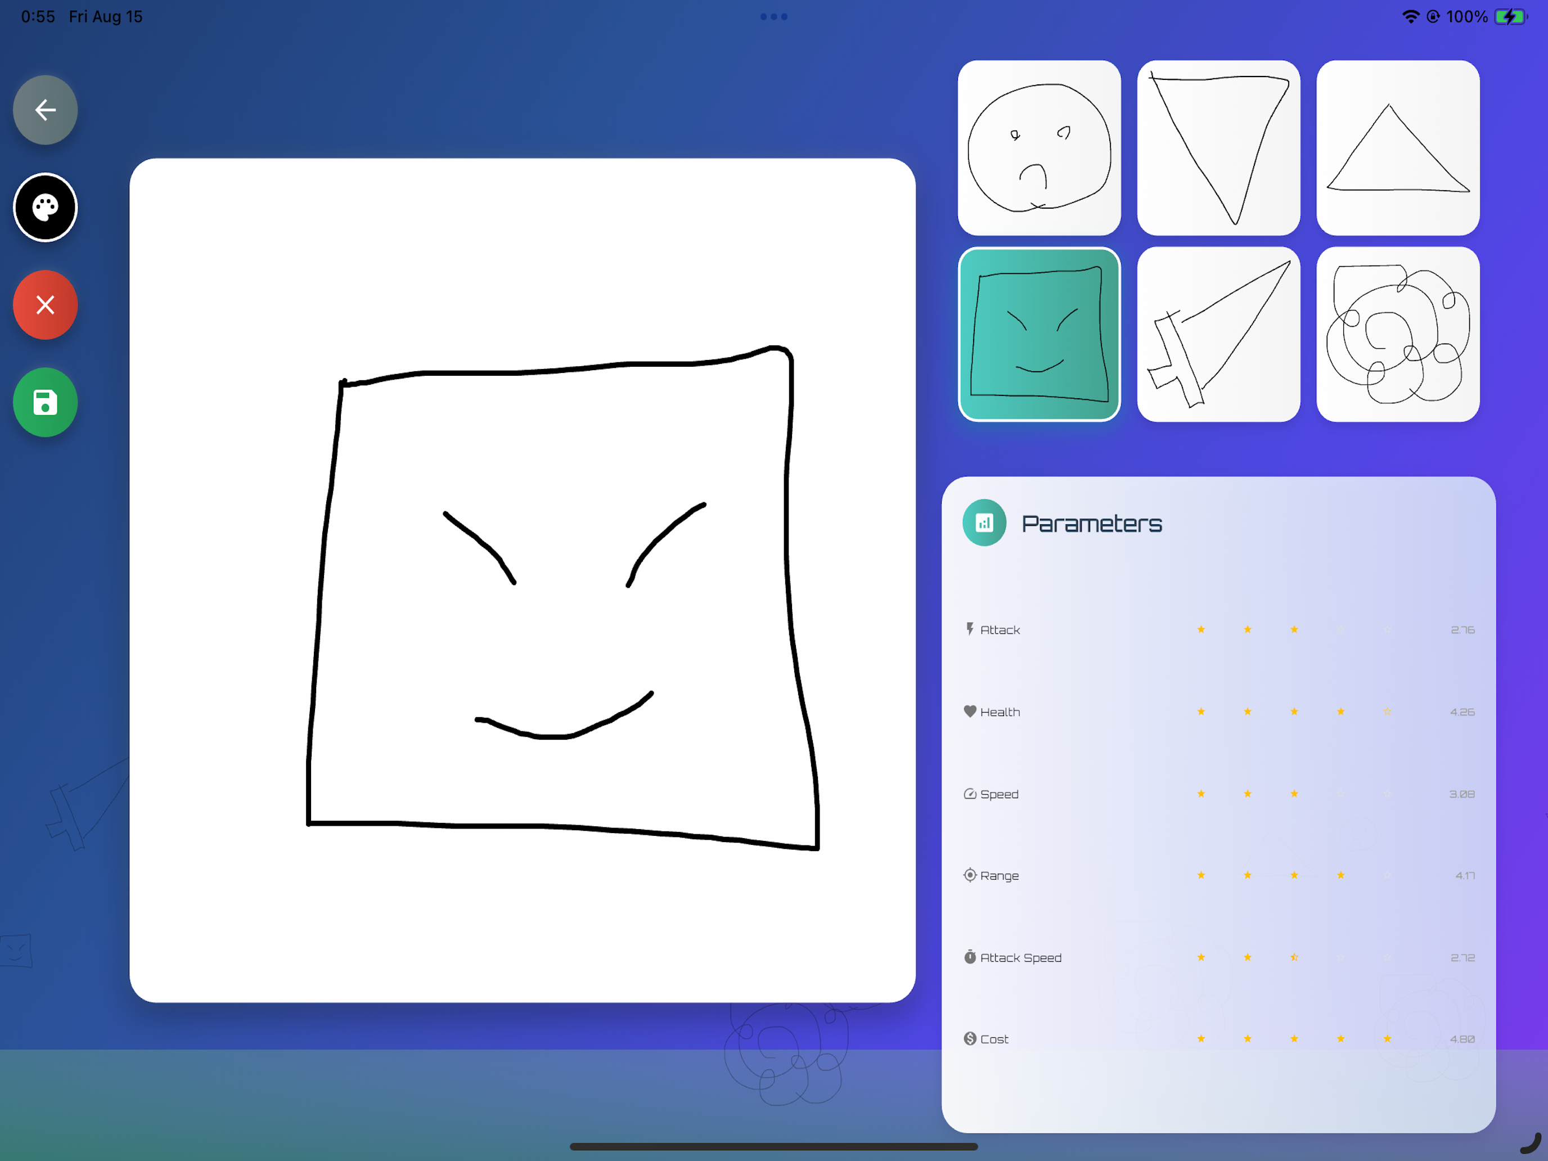Click the Attack Speed stopwatch icon
The image size is (1548, 1161).
click(969, 957)
